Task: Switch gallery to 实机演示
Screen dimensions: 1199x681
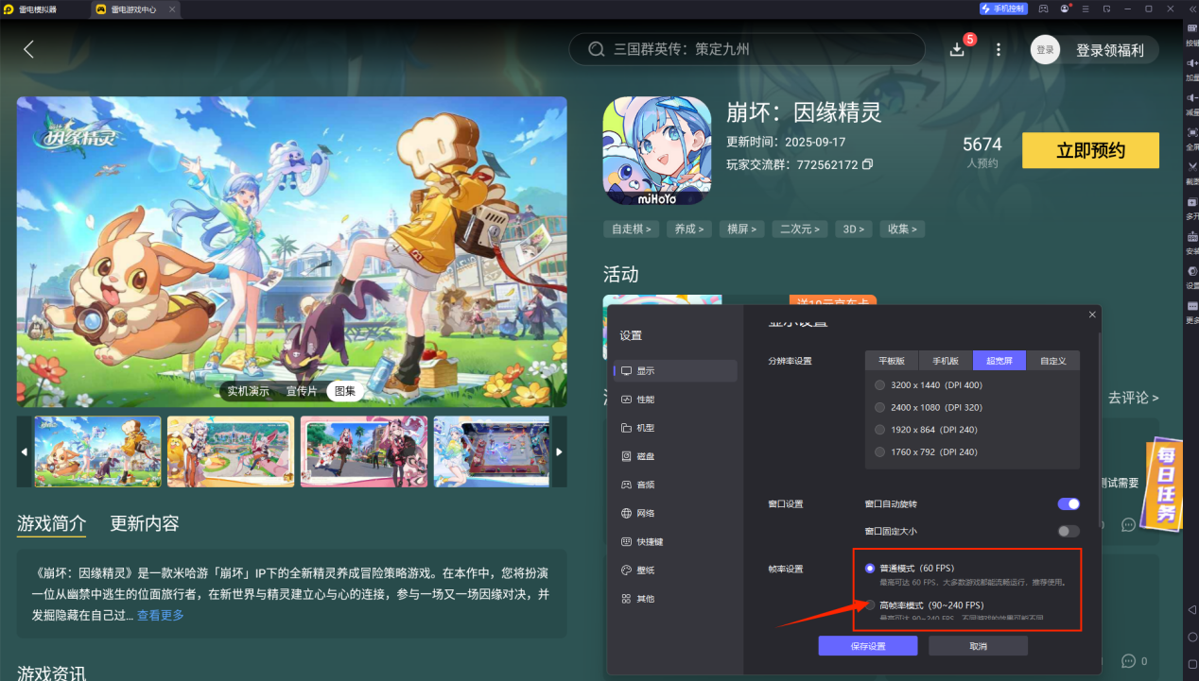Action: click(x=249, y=391)
